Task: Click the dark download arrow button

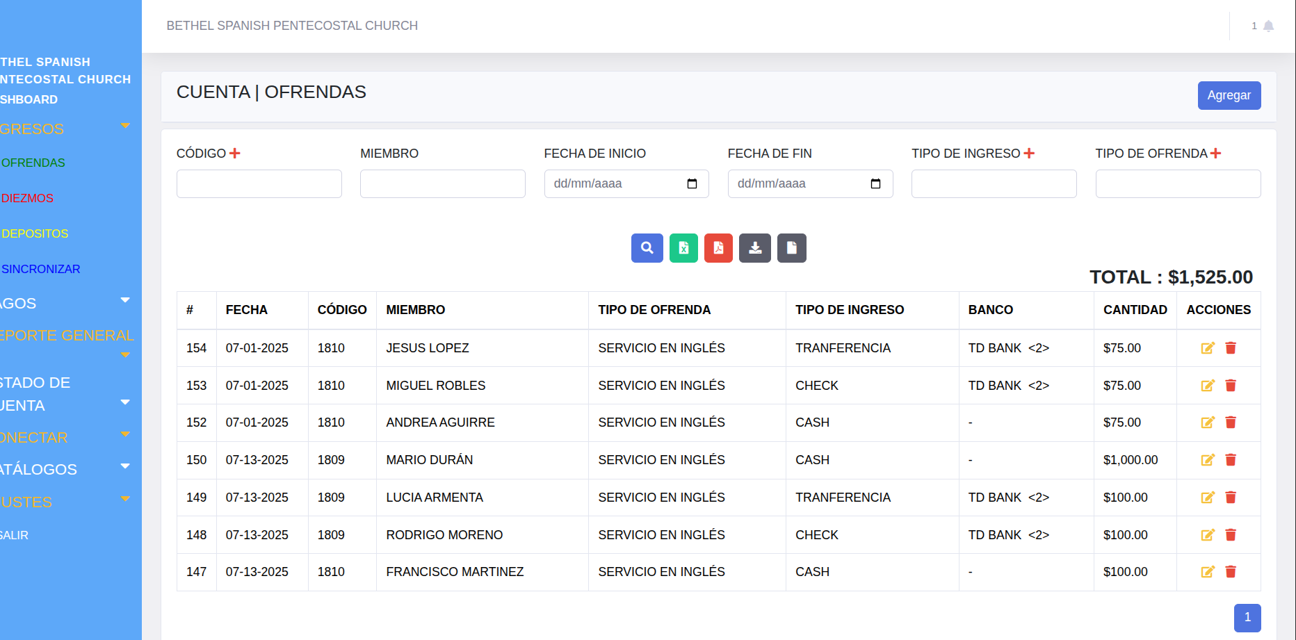Action: [x=754, y=248]
